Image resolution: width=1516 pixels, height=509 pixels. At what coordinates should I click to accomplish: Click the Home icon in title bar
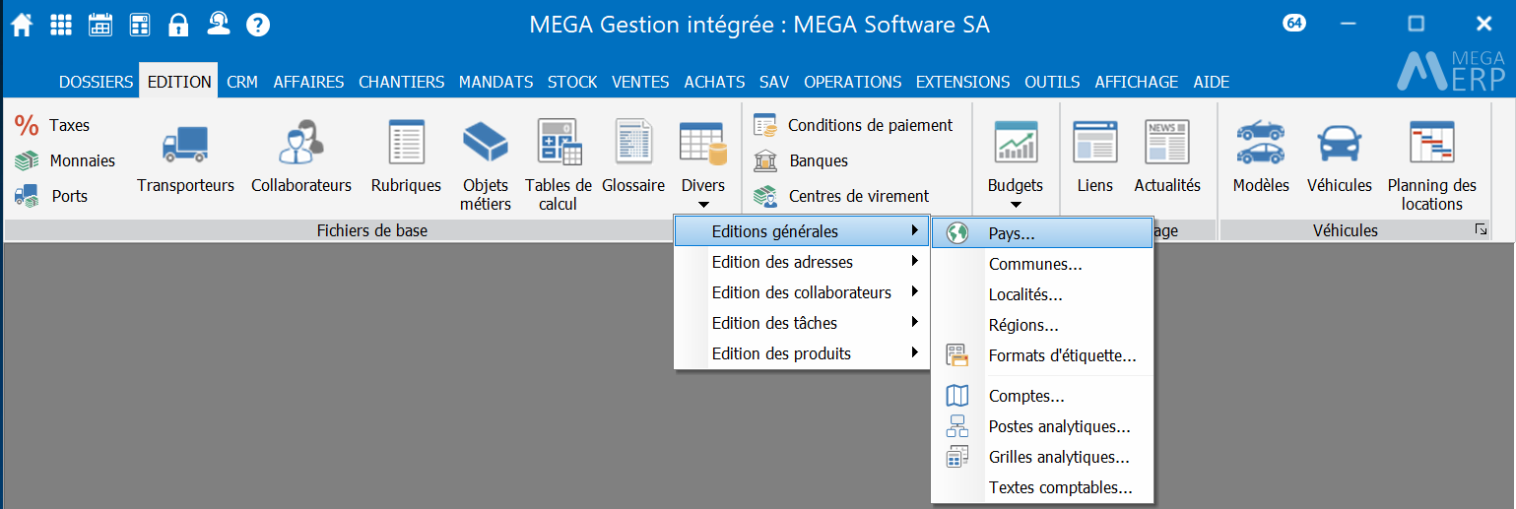pos(22,25)
